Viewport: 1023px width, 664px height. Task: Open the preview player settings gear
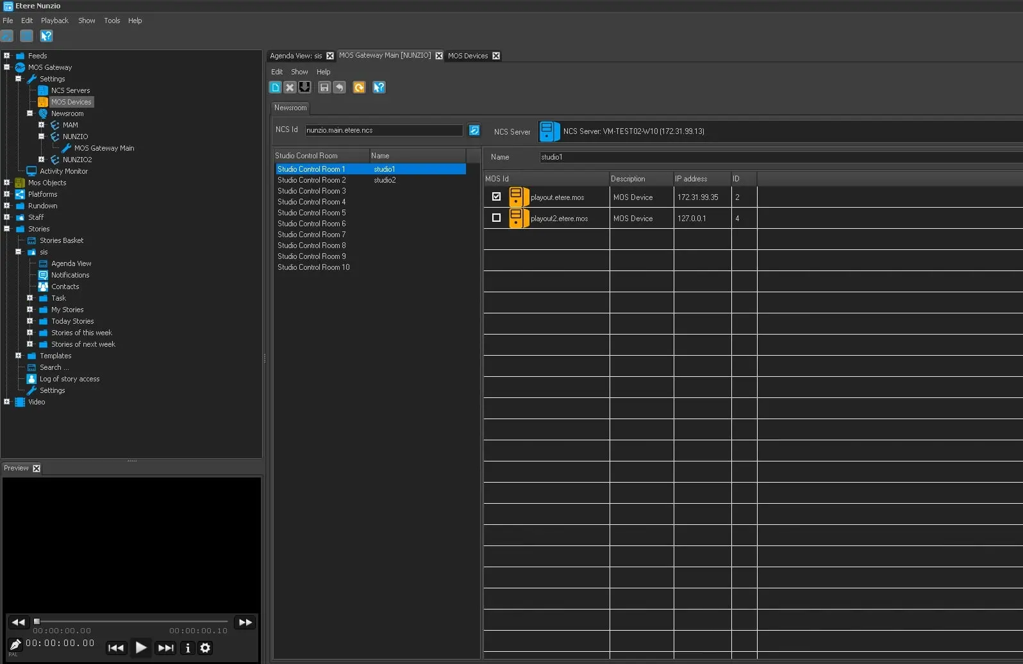pyautogui.click(x=205, y=648)
